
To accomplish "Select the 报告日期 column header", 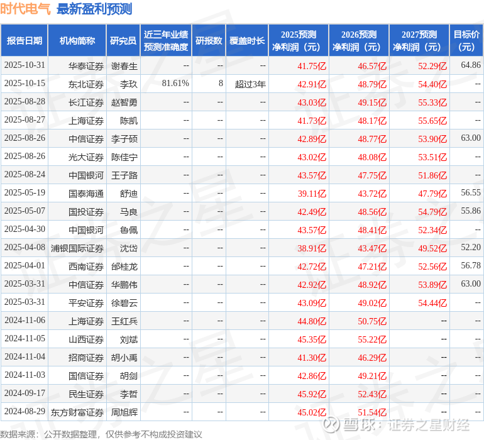I will (x=25, y=40).
